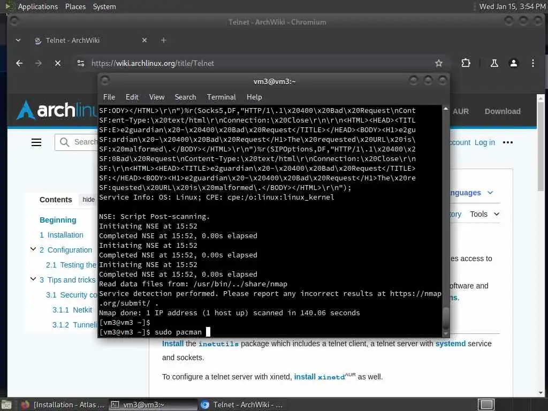
Task: Open the terminal Terminal menu
Action: tap(221, 97)
